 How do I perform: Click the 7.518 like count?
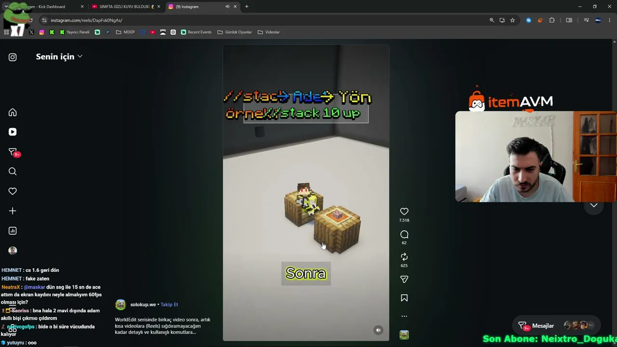coord(404,220)
